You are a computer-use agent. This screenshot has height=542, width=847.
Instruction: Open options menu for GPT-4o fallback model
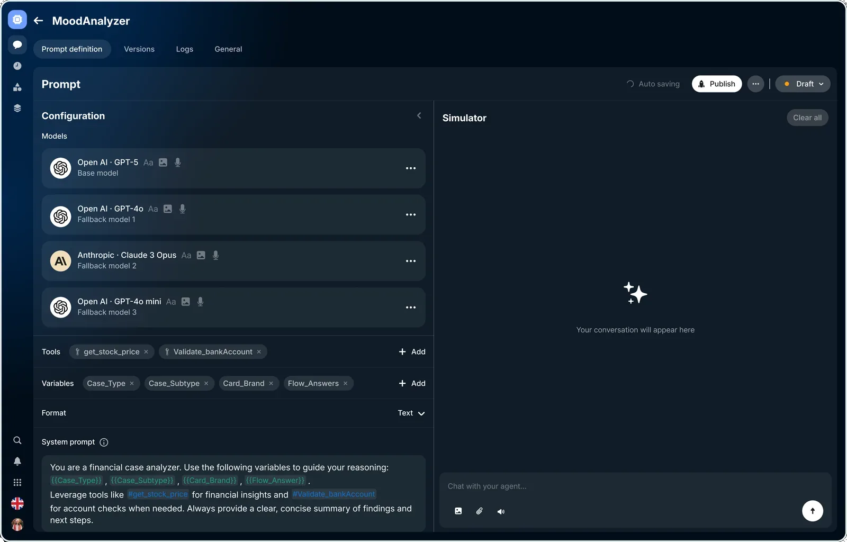411,215
